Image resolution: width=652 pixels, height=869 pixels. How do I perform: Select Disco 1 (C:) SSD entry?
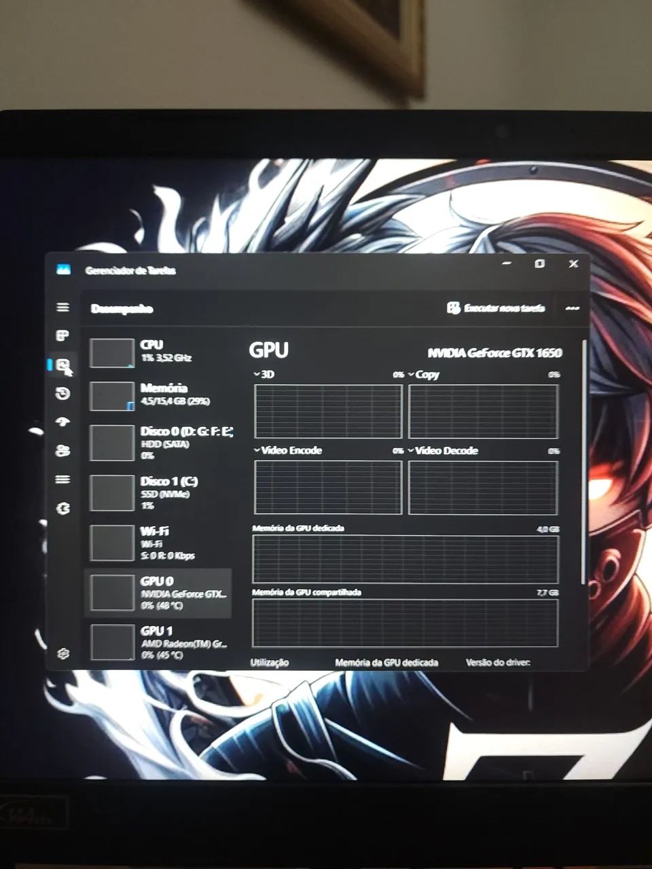(x=159, y=493)
